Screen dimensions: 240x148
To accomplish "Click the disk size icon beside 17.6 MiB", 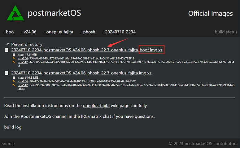I will (14, 54).
